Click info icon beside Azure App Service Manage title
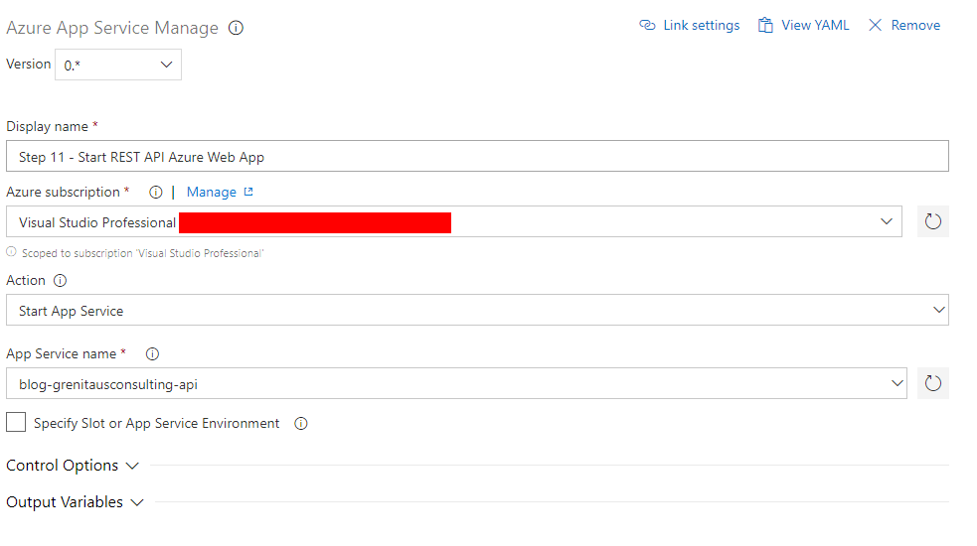This screenshot has height=546, width=977. click(236, 28)
